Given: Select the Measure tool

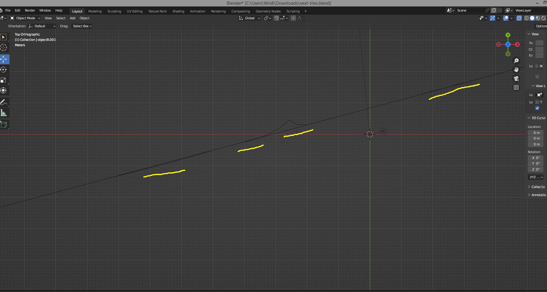Looking at the screenshot, I should click(4, 113).
